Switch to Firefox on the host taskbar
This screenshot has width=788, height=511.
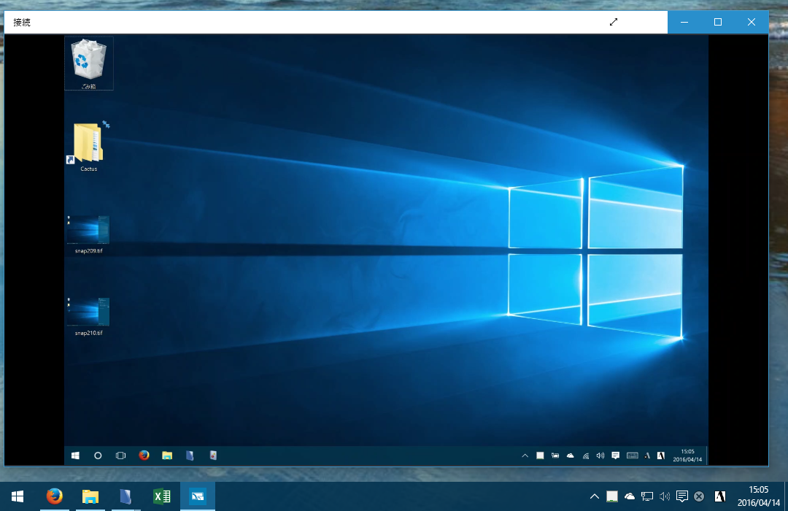(54, 496)
